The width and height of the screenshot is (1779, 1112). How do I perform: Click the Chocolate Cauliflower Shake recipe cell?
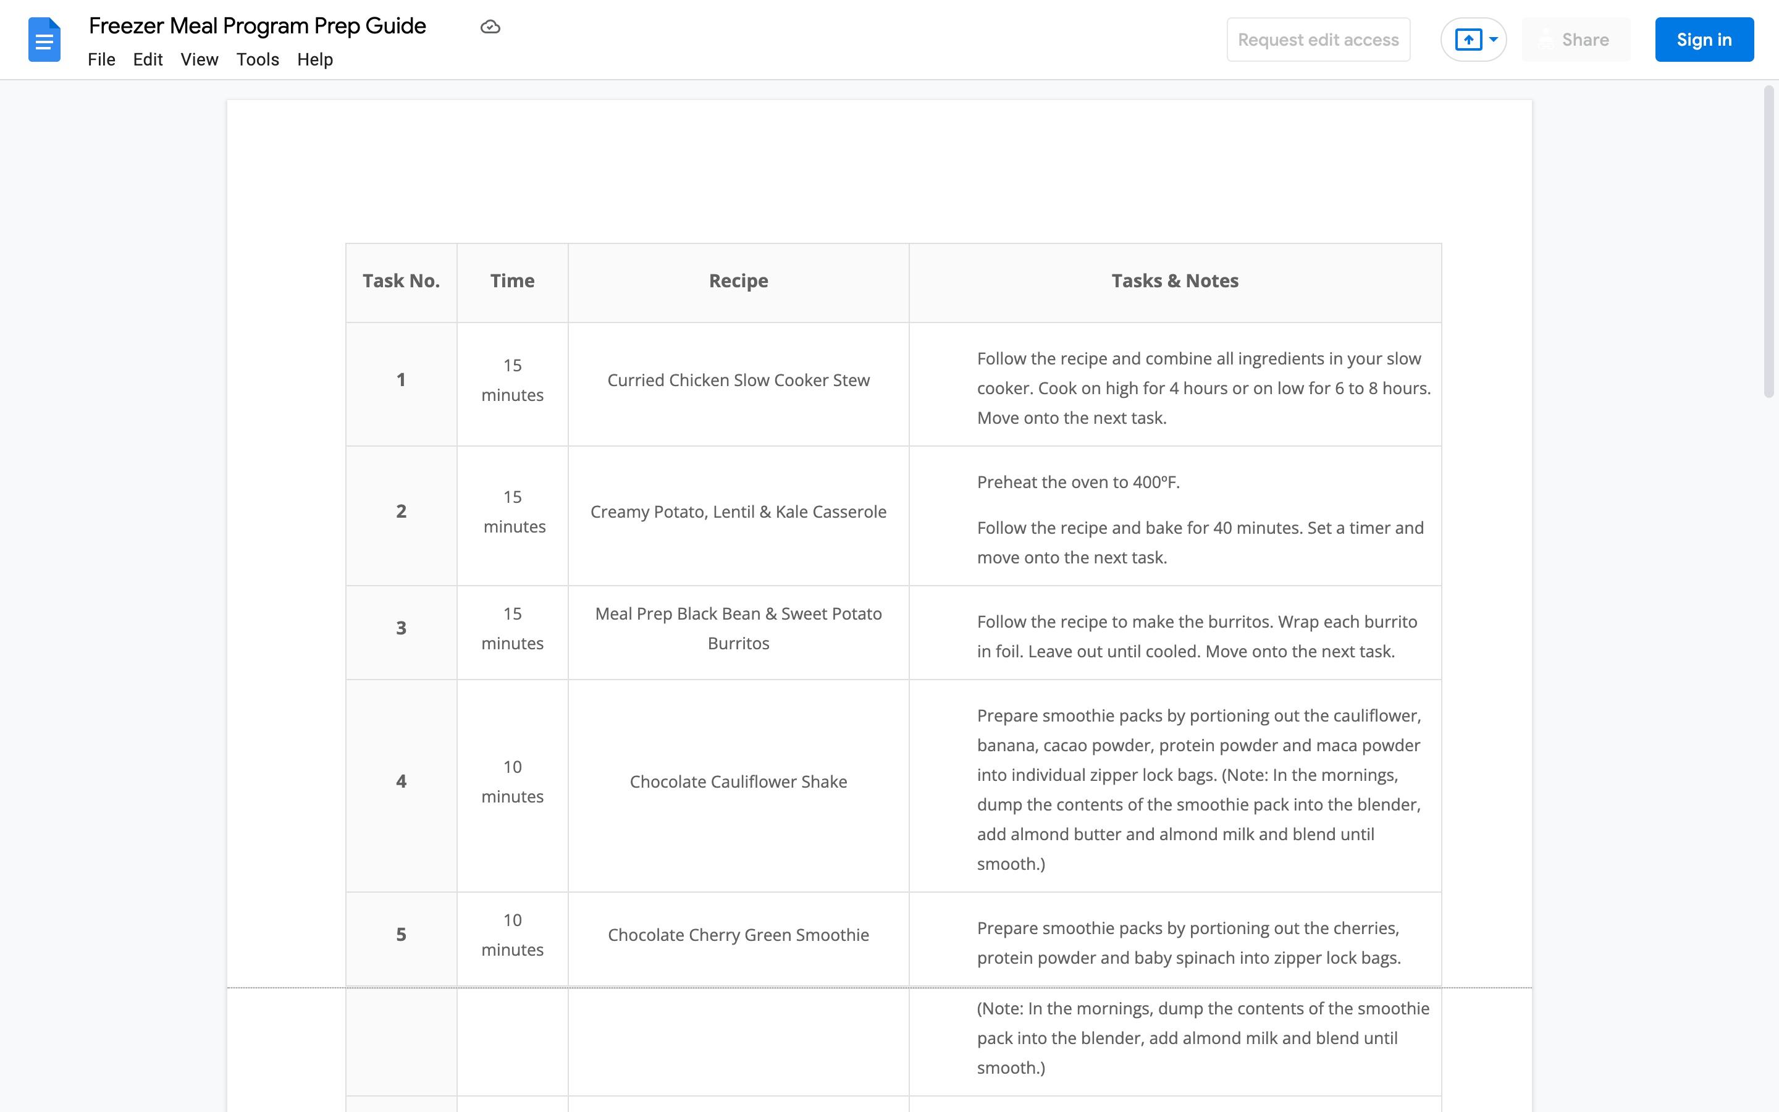(738, 781)
